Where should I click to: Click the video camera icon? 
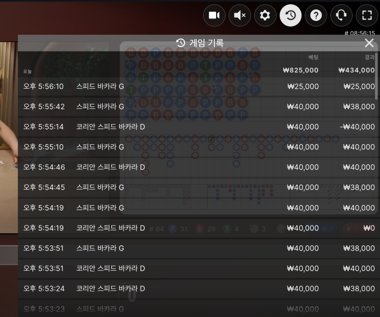tap(214, 15)
